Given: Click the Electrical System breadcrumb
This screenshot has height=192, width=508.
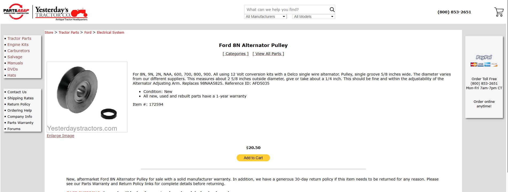Looking at the screenshot, I should pyautogui.click(x=110, y=33).
